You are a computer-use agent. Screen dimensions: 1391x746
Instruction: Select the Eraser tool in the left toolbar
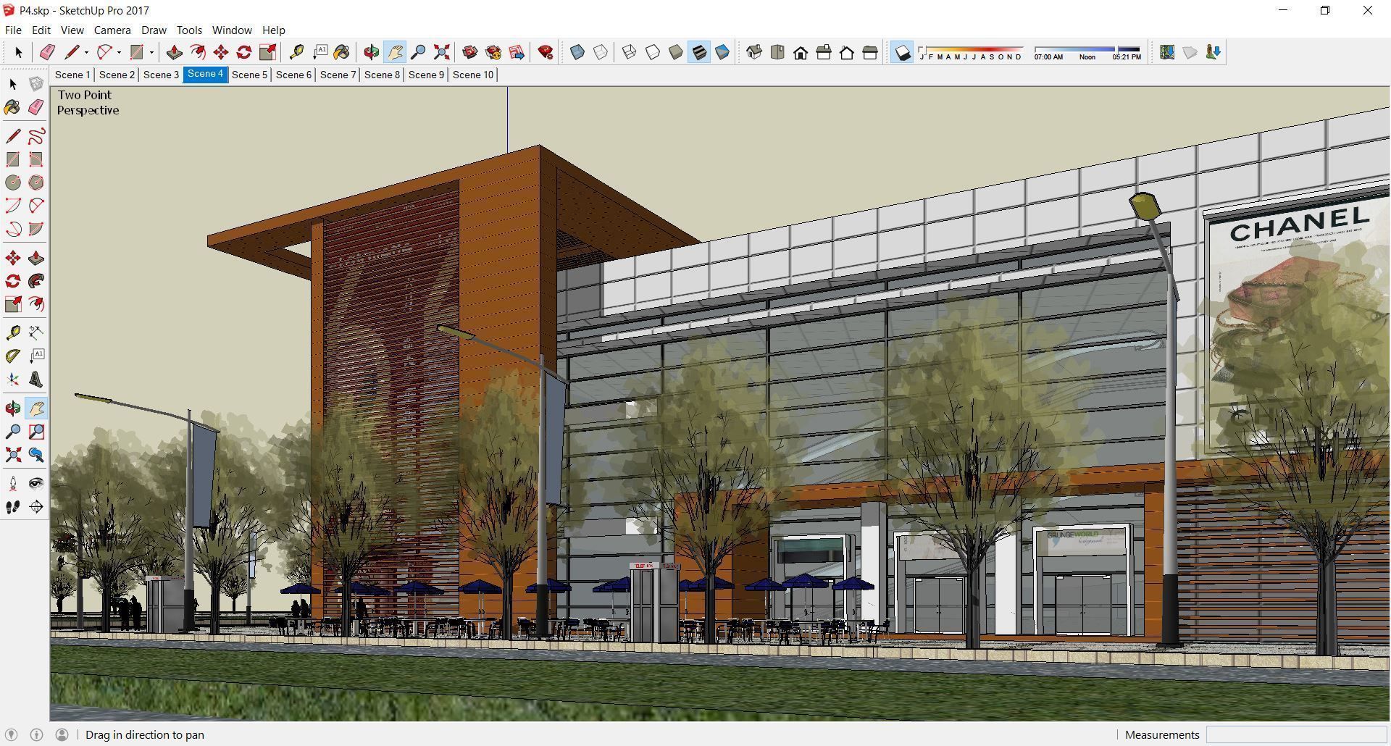tap(36, 107)
